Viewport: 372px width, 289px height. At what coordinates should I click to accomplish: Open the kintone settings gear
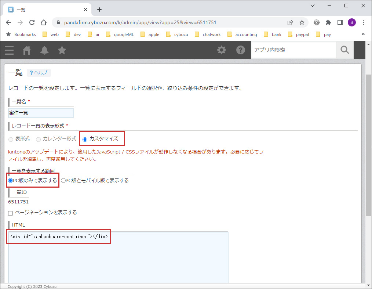pyautogui.click(x=222, y=50)
